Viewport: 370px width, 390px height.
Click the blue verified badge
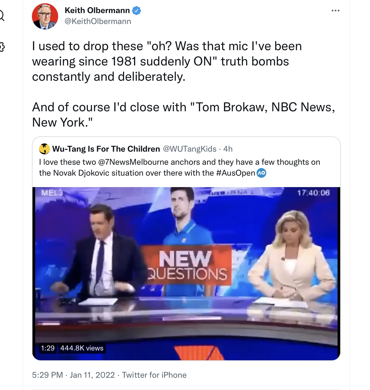point(136,11)
